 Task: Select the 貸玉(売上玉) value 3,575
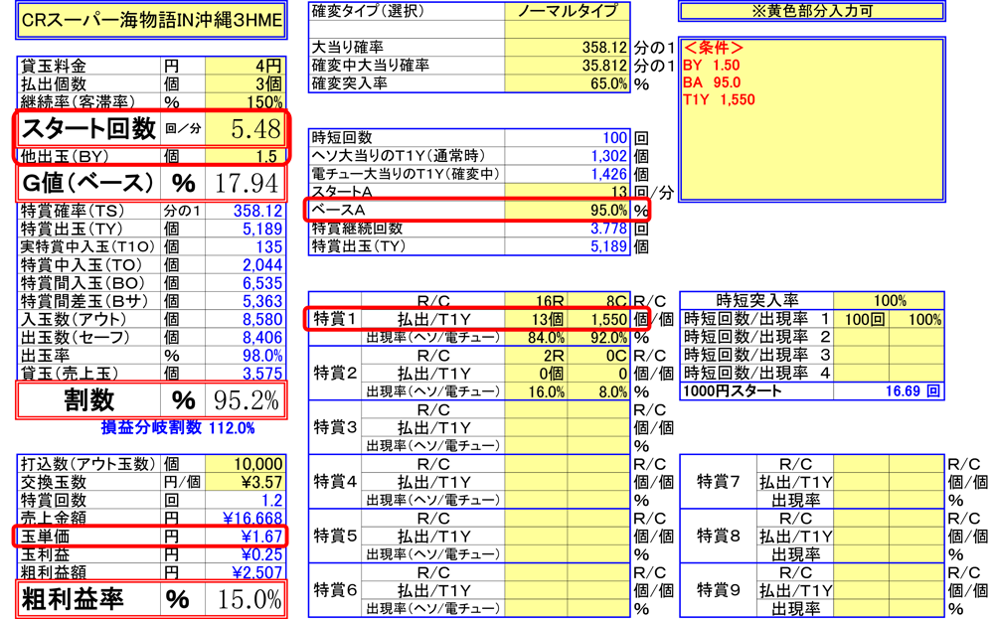pyautogui.click(x=246, y=374)
